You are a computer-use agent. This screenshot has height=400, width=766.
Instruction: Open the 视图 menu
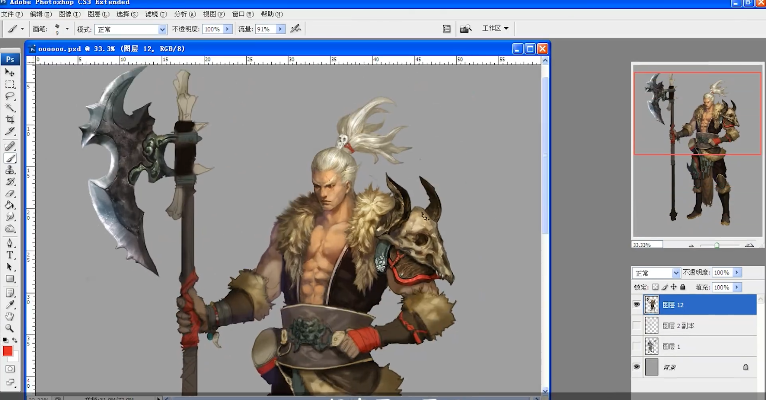click(214, 14)
